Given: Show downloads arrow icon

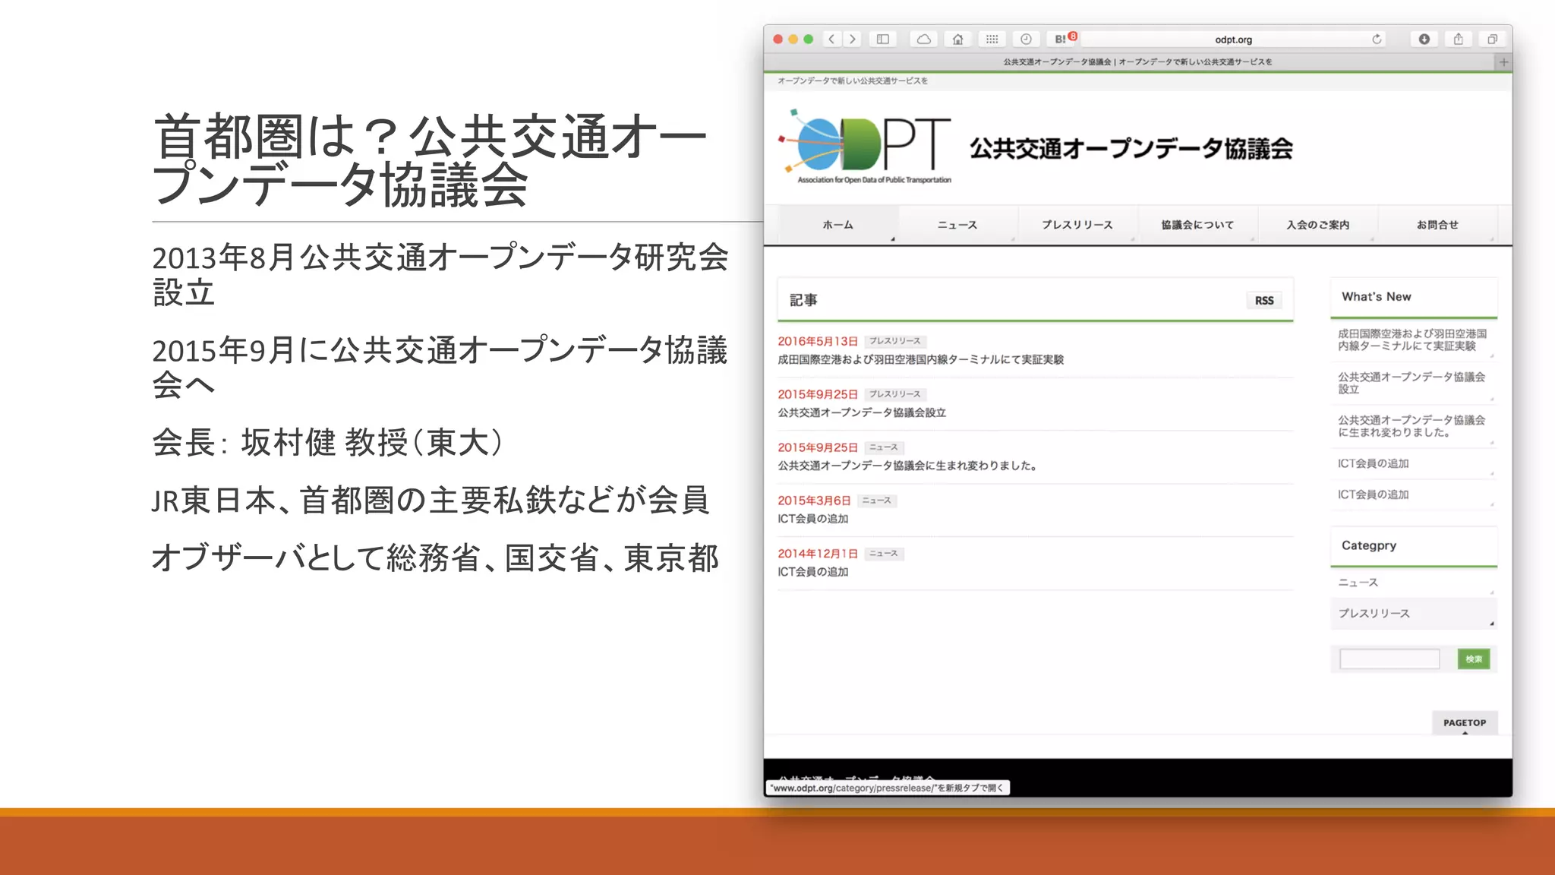Looking at the screenshot, I should [1424, 39].
